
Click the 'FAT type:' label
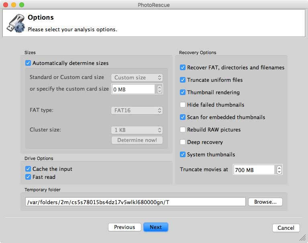[x=41, y=110]
